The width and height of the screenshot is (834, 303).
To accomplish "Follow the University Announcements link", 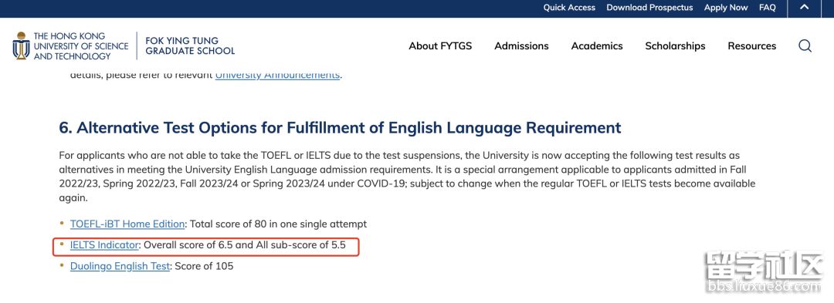I will [277, 75].
